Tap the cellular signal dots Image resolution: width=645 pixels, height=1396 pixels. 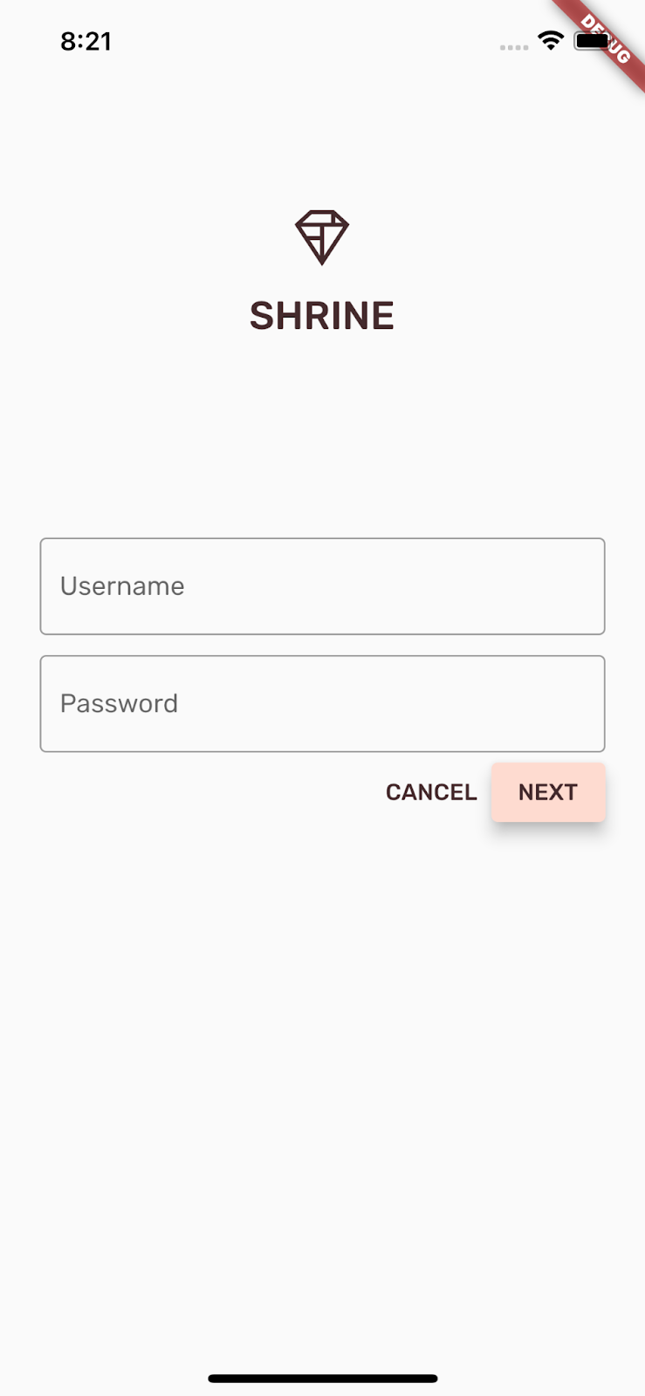coord(513,47)
